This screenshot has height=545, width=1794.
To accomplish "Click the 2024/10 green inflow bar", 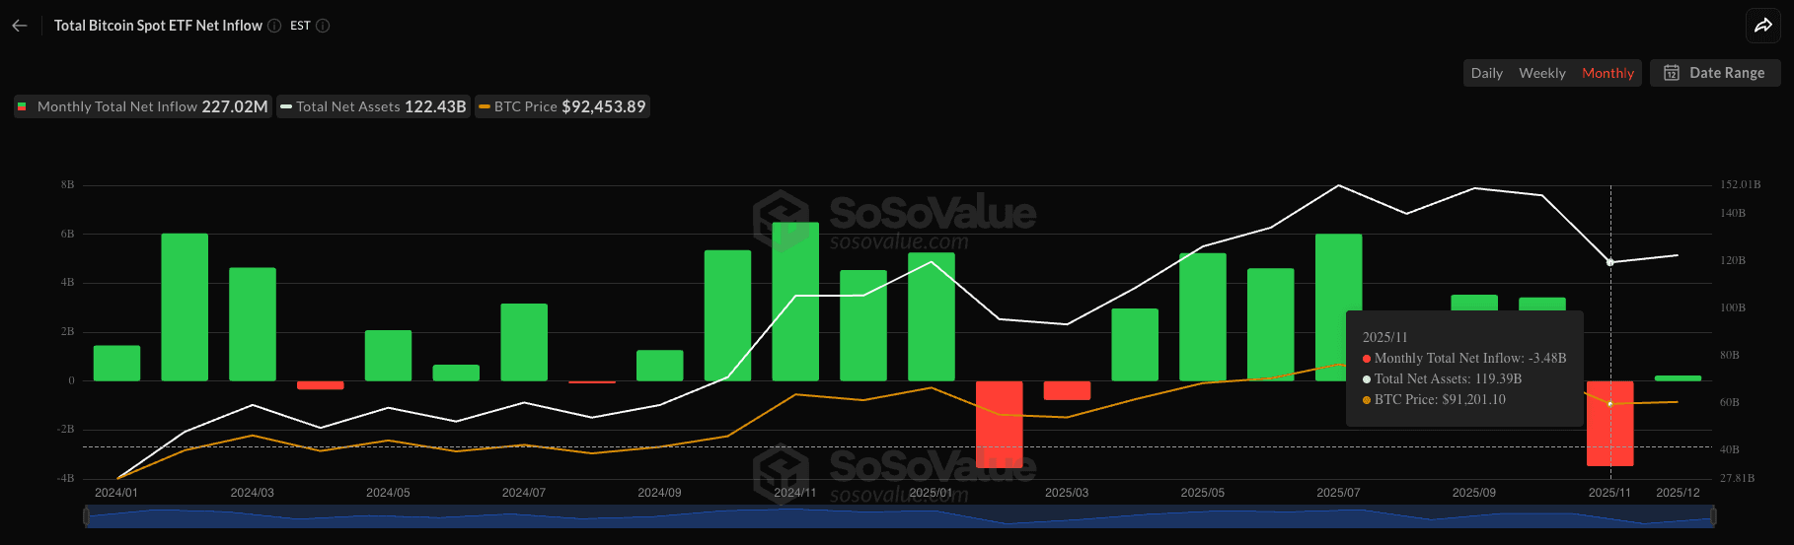I will click(727, 315).
